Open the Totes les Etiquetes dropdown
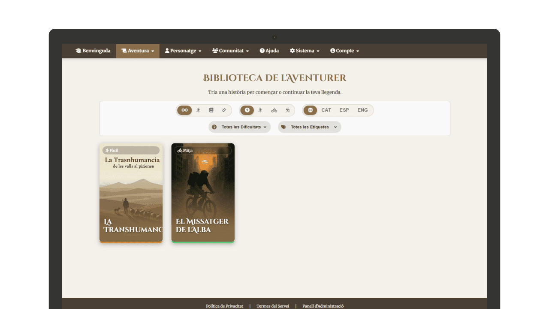Image resolution: width=549 pixels, height=309 pixels. (x=309, y=127)
